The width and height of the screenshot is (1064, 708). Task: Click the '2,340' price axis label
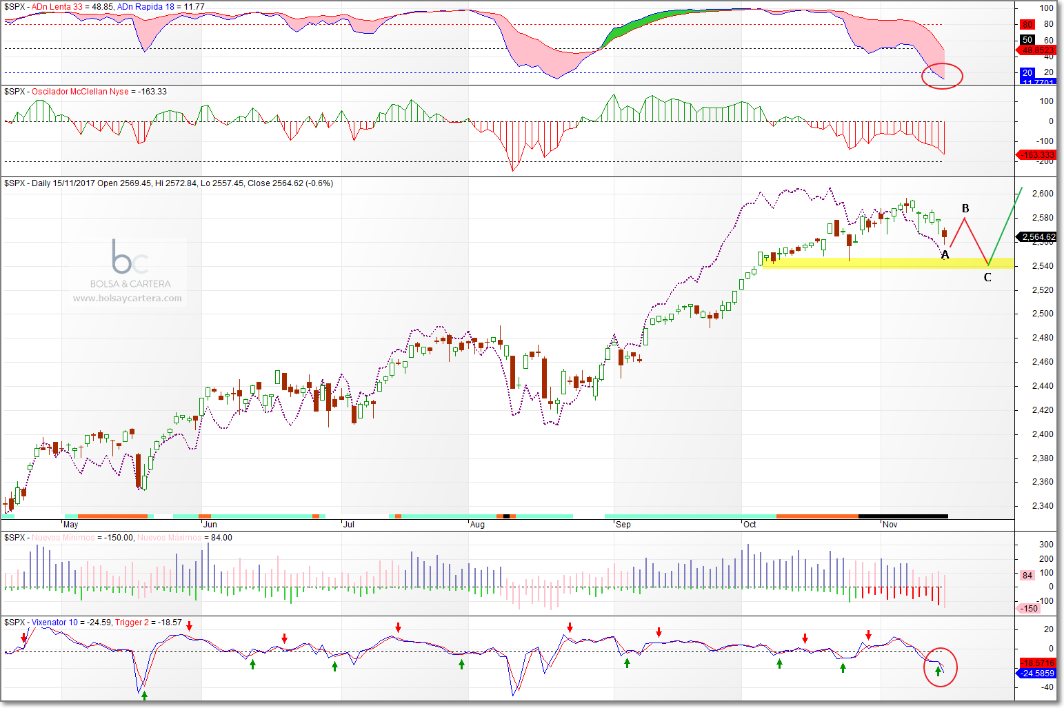click(1043, 506)
